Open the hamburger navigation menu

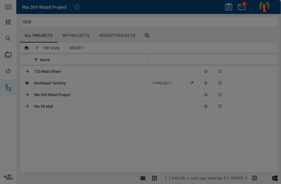tap(8, 7)
